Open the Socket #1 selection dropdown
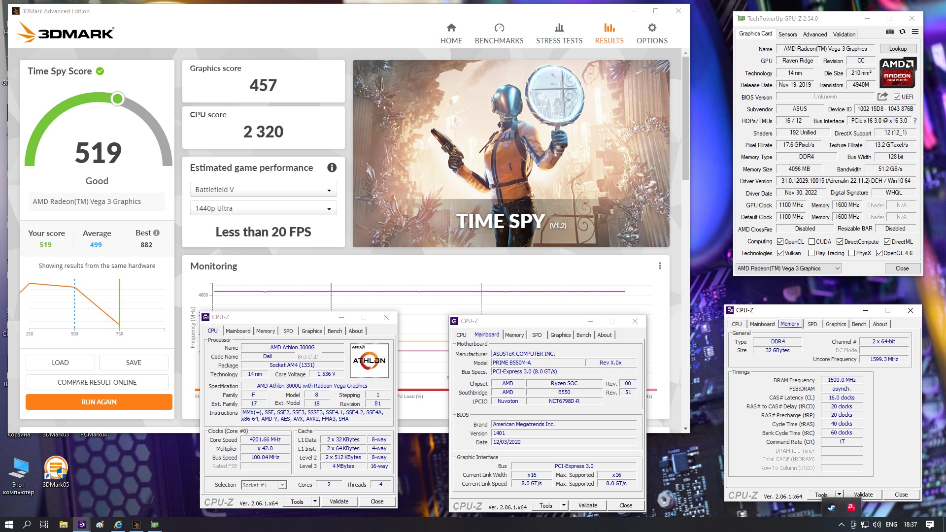The width and height of the screenshot is (946, 532). tap(264, 485)
